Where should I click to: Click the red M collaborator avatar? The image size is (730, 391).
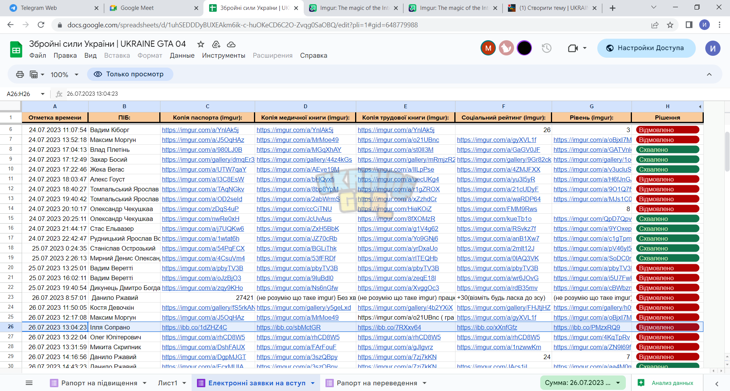click(x=488, y=48)
